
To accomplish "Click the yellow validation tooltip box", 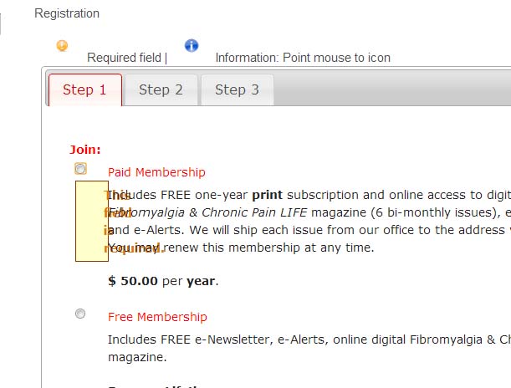I will [92, 222].
